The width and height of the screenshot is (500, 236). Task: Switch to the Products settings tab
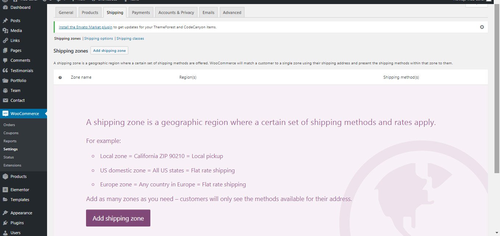click(90, 12)
